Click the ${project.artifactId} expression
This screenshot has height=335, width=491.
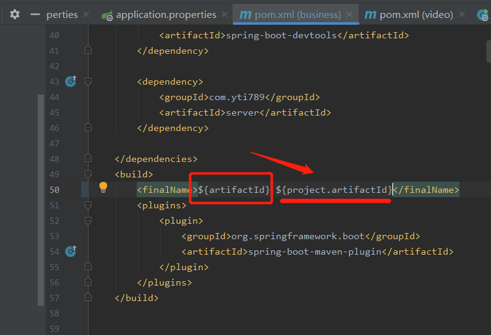[334, 190]
